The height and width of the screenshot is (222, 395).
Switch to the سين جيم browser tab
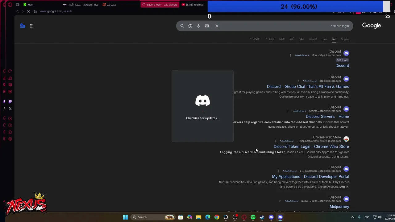(x=110, y=5)
